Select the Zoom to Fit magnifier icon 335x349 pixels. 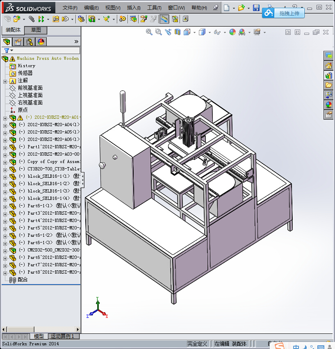click(x=149, y=32)
